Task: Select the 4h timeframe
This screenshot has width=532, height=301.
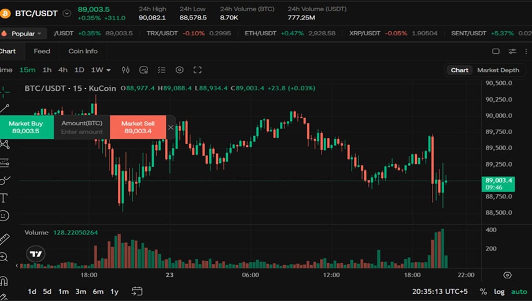Action: click(x=63, y=70)
